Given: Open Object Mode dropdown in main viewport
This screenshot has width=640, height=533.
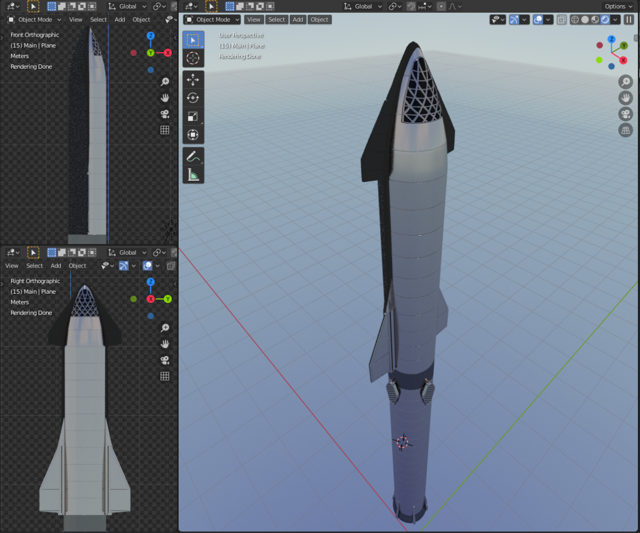Looking at the screenshot, I should [x=212, y=20].
